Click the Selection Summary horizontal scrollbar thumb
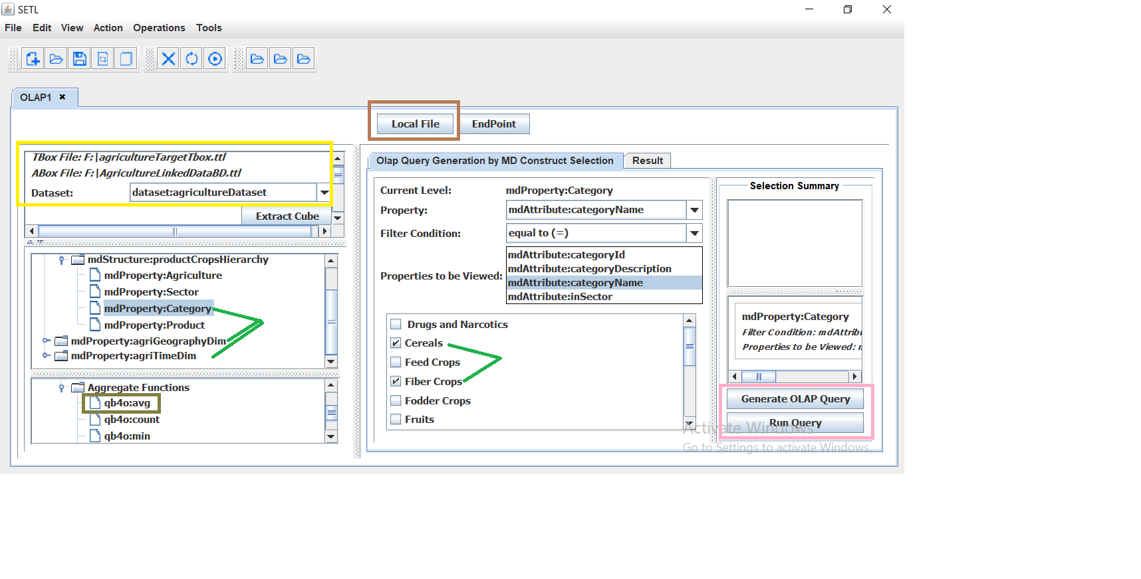1141x579 pixels. [759, 376]
